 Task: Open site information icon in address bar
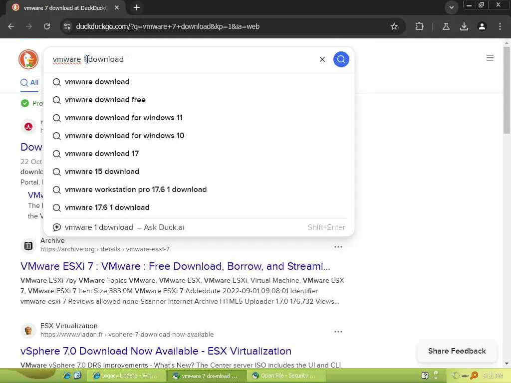click(67, 26)
